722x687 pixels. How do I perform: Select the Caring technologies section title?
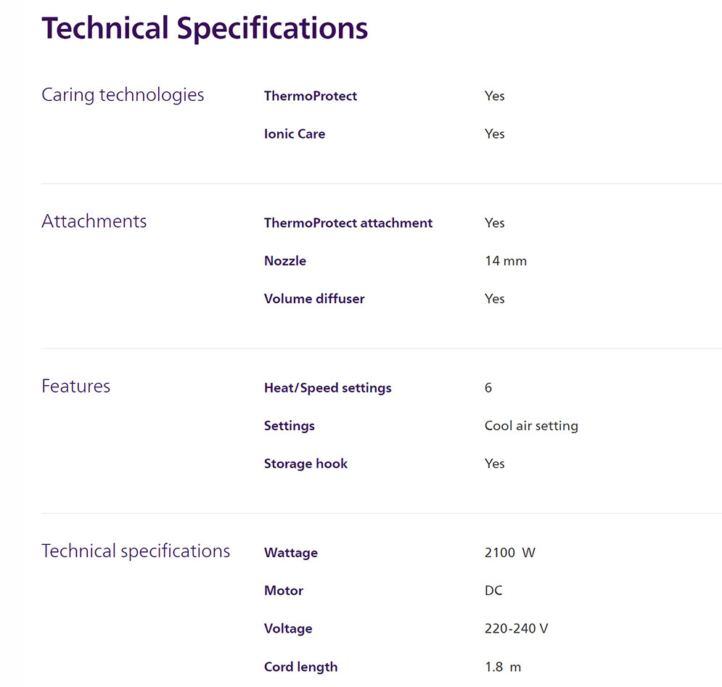pyautogui.click(x=123, y=95)
